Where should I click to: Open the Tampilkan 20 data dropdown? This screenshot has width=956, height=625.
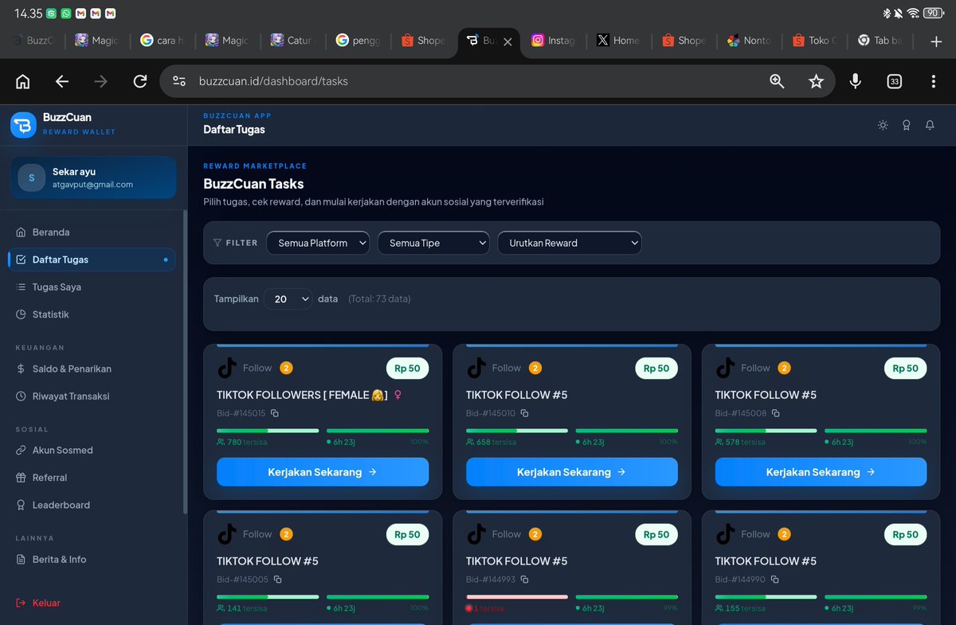(x=288, y=299)
